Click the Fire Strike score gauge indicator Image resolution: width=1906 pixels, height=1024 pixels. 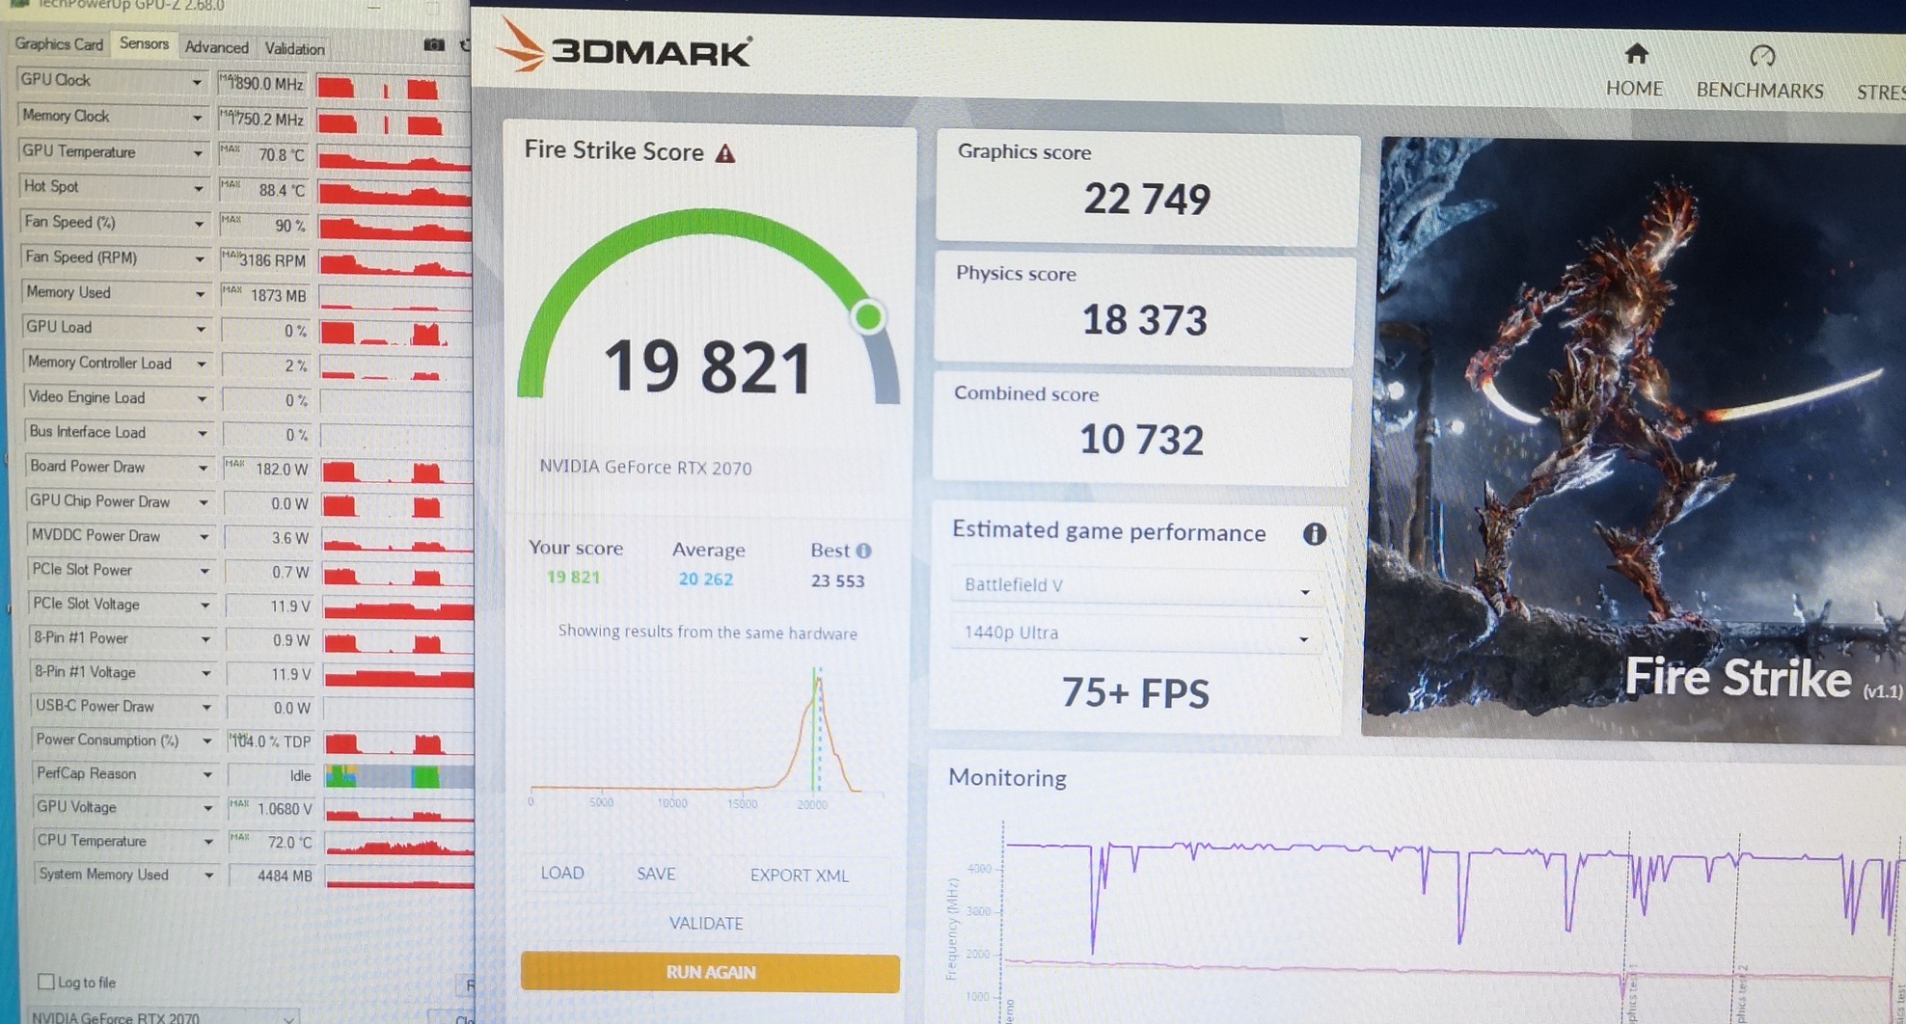(x=868, y=316)
